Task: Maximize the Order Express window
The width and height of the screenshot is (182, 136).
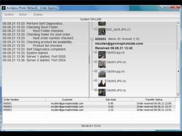Action: (168, 7)
